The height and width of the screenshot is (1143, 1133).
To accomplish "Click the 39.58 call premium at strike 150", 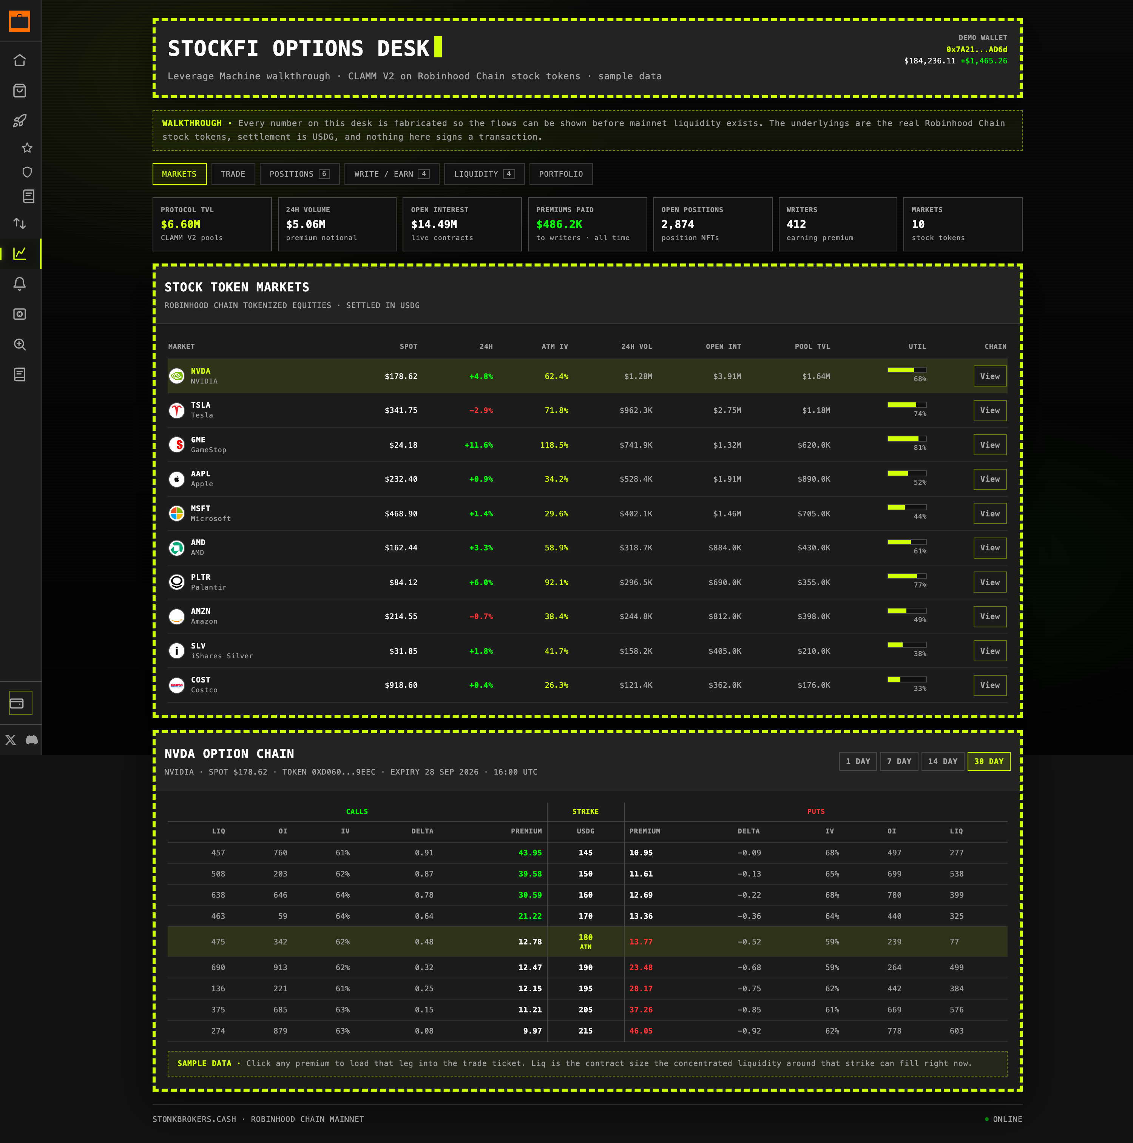I will tap(530, 874).
